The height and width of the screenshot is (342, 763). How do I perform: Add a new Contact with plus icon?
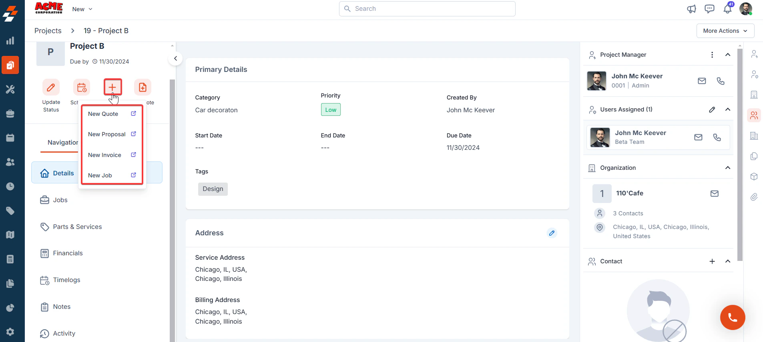pos(712,261)
